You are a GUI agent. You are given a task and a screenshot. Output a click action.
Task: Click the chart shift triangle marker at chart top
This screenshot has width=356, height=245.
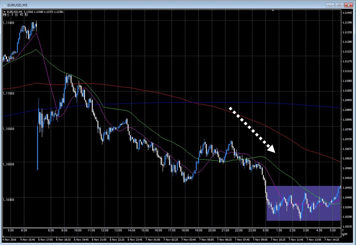point(273,10)
